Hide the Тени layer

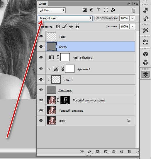point(41,36)
